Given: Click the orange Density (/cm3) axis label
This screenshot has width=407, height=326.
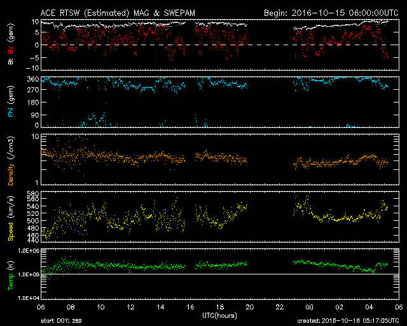Looking at the screenshot, I should click(x=11, y=160).
